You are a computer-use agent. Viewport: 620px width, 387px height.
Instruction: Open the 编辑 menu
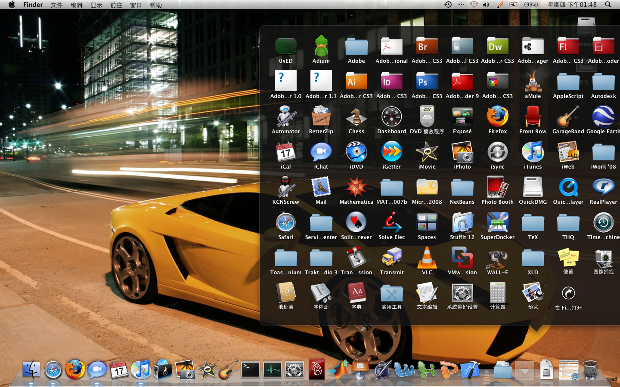(77, 5)
